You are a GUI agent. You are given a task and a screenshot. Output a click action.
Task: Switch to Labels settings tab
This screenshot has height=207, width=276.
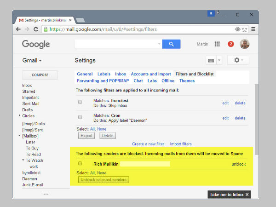(x=104, y=74)
